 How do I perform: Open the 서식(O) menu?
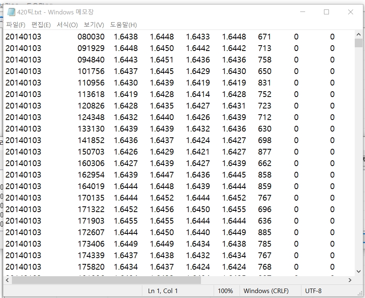[67, 25]
